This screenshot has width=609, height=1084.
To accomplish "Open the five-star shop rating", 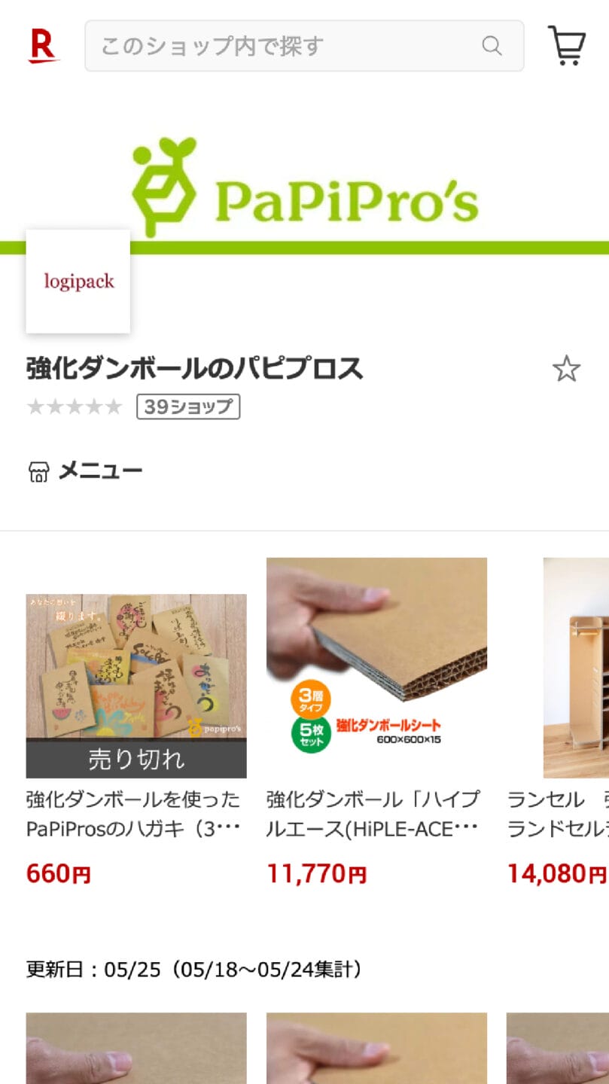I will click(x=74, y=406).
